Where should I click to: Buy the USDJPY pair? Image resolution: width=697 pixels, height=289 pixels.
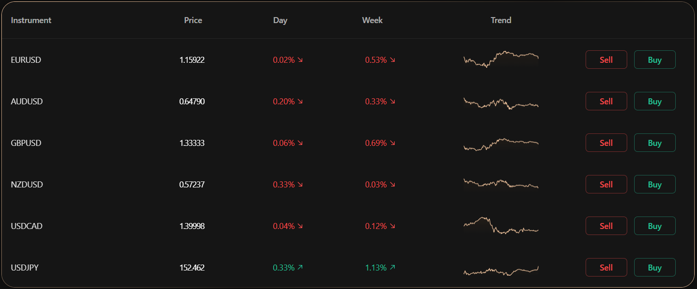coord(654,267)
